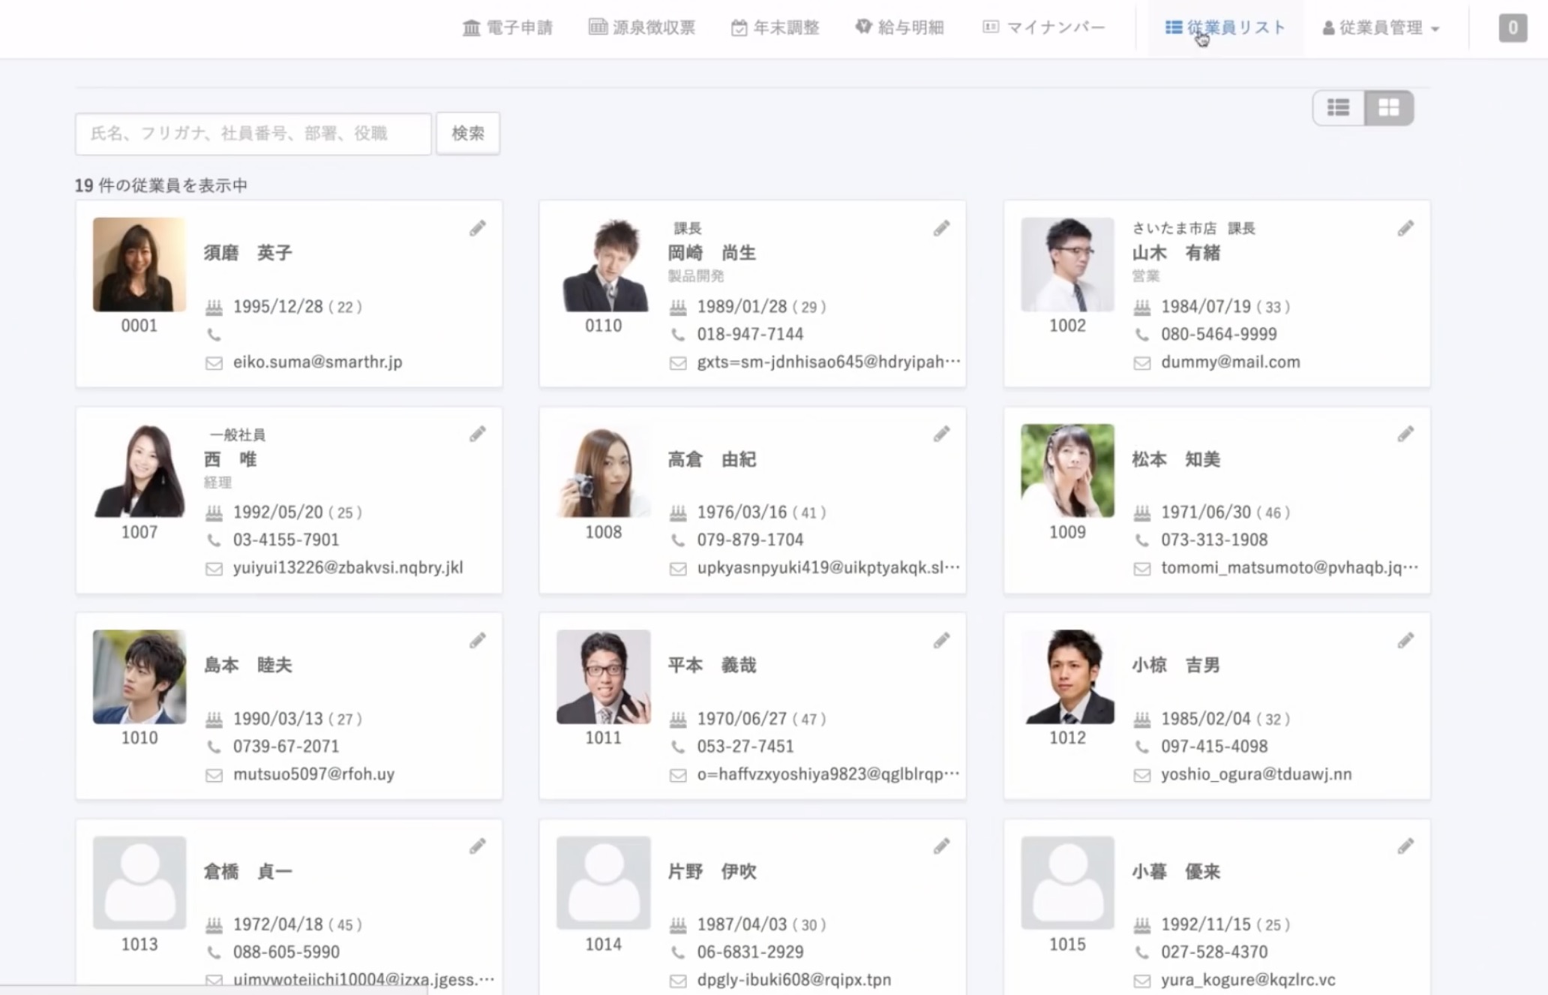The image size is (1548, 995).
Task: Open the 給与明細 menu item
Action: pos(899,29)
